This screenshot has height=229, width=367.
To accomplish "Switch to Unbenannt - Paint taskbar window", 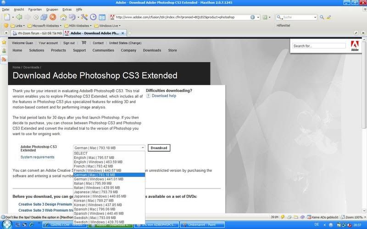I will click(x=202, y=225).
